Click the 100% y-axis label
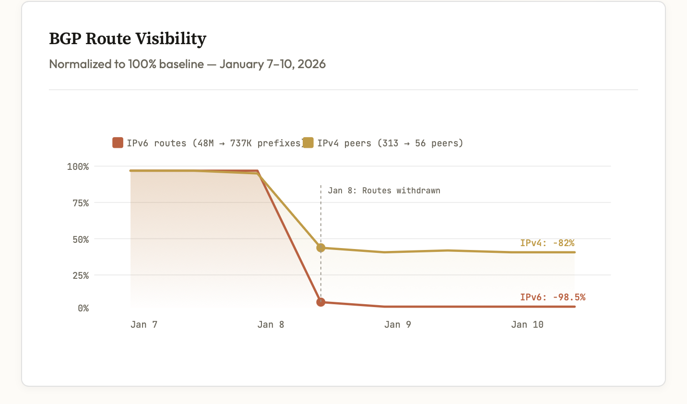 pyautogui.click(x=78, y=166)
